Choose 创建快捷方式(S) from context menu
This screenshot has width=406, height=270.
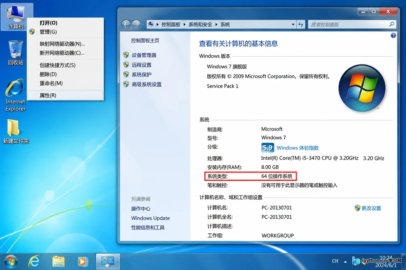point(58,65)
